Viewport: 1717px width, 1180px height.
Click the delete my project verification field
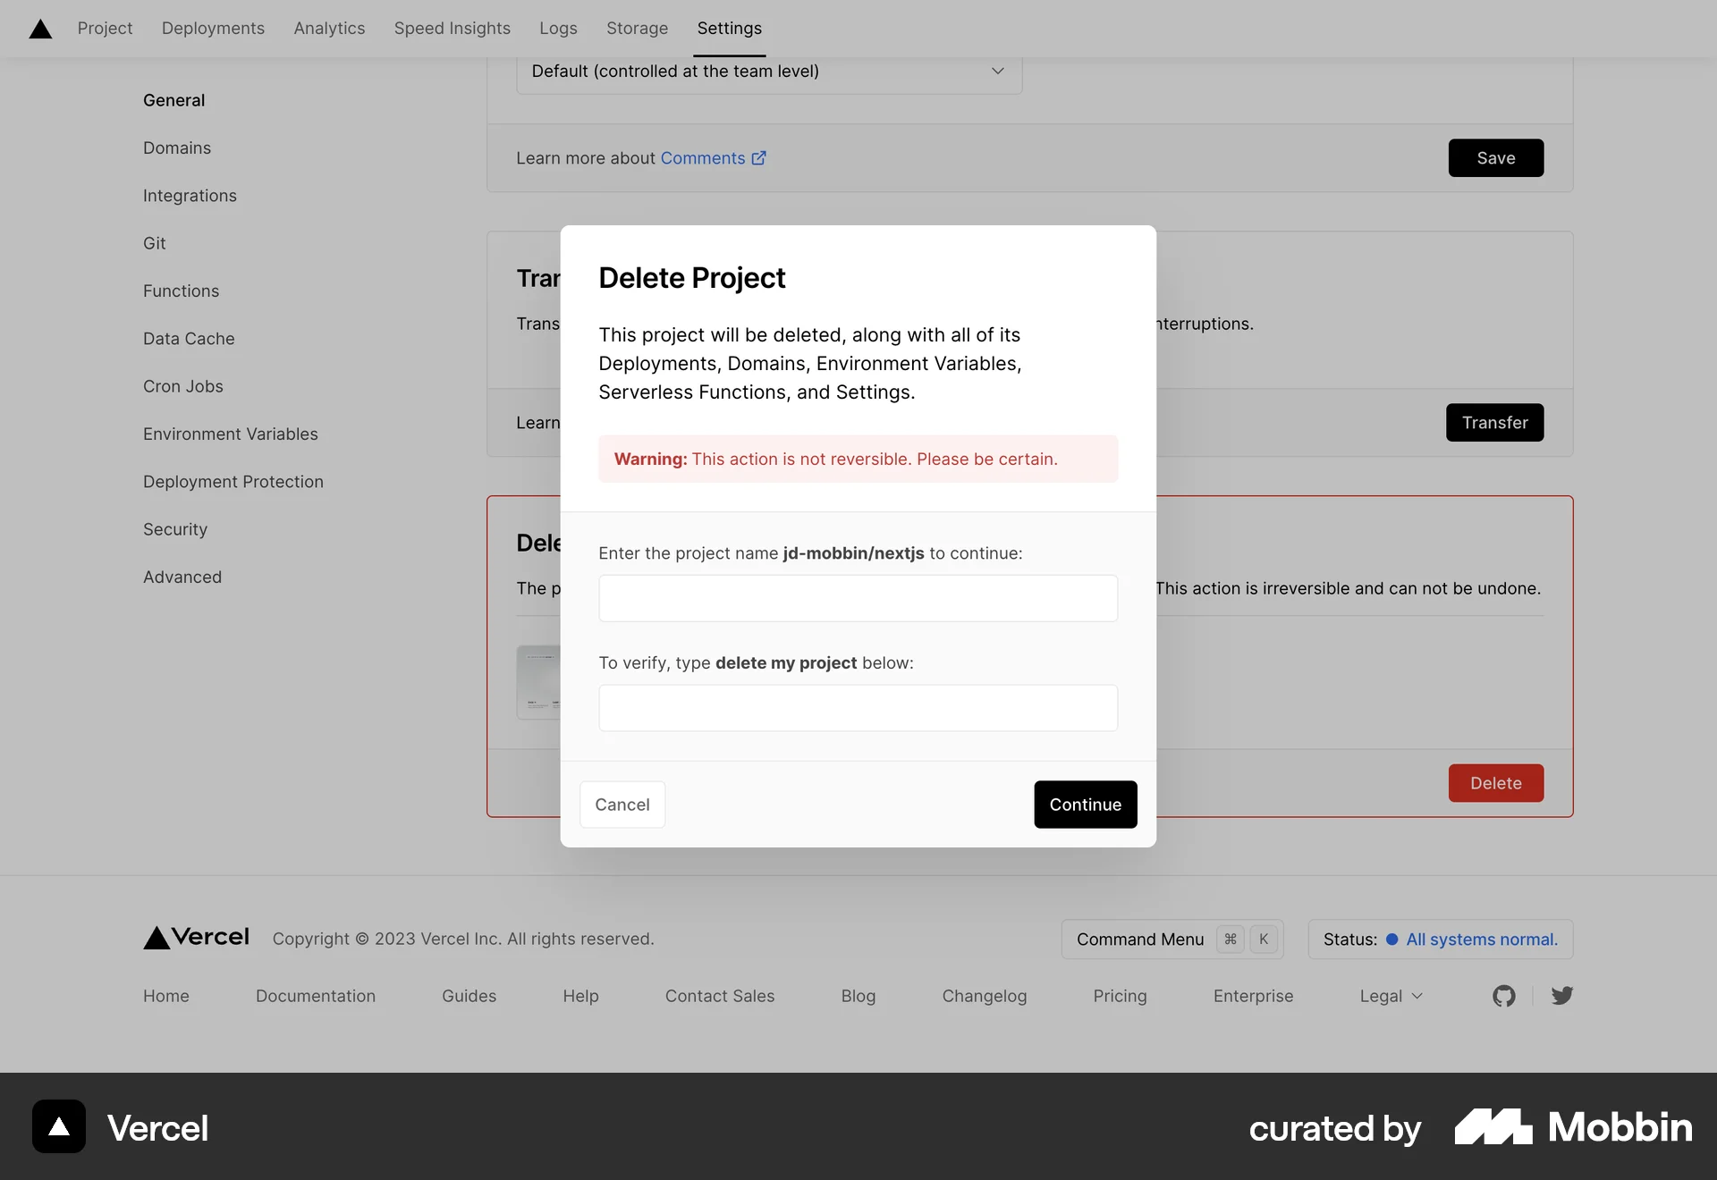pos(858,707)
